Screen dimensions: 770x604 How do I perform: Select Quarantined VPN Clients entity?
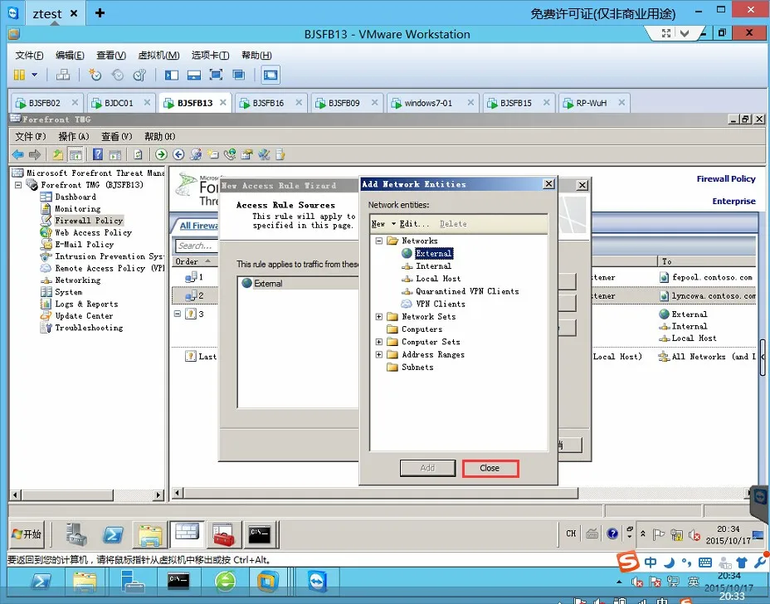467,292
